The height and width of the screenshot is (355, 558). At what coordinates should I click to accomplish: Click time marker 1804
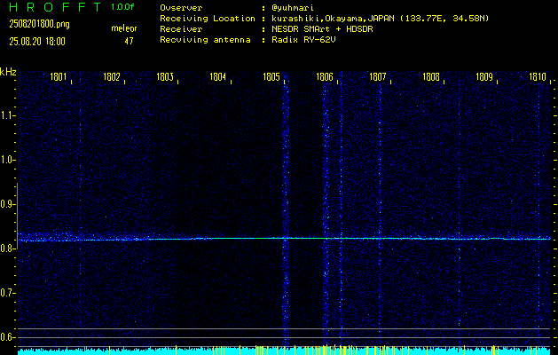click(x=218, y=77)
